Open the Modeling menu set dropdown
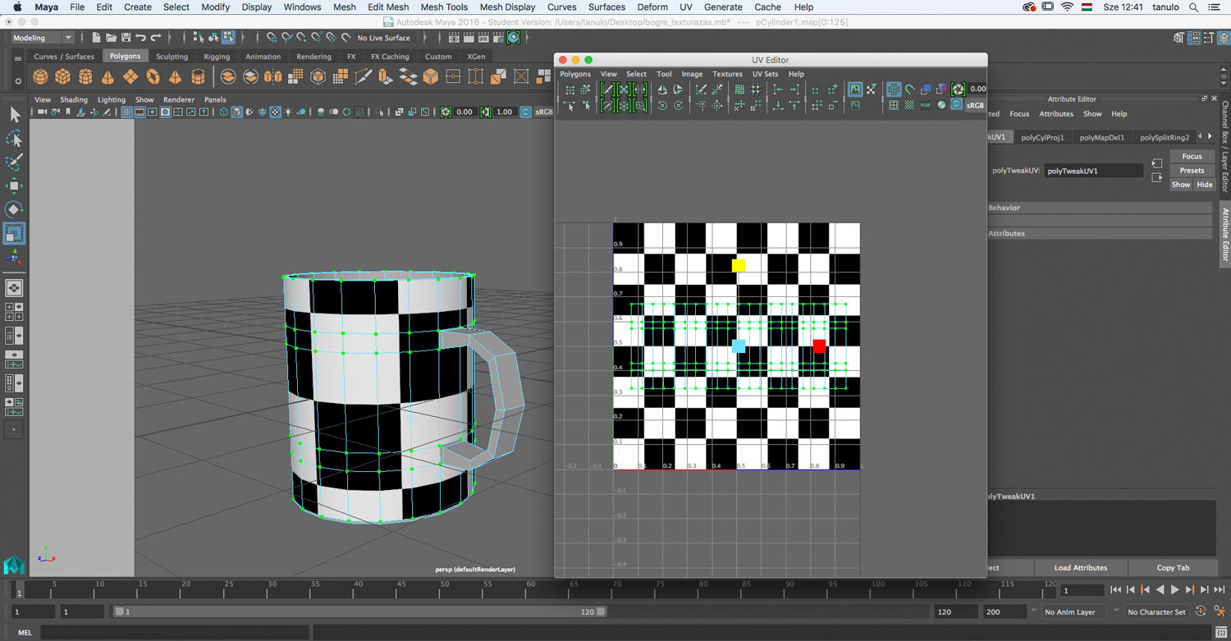Screen dimensions: 1231x641 coord(43,38)
